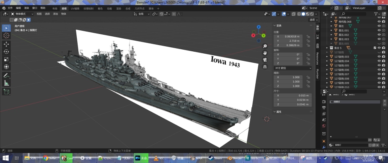
Task: Open the 添加 menu in viewport header
Action: (x=55, y=14)
